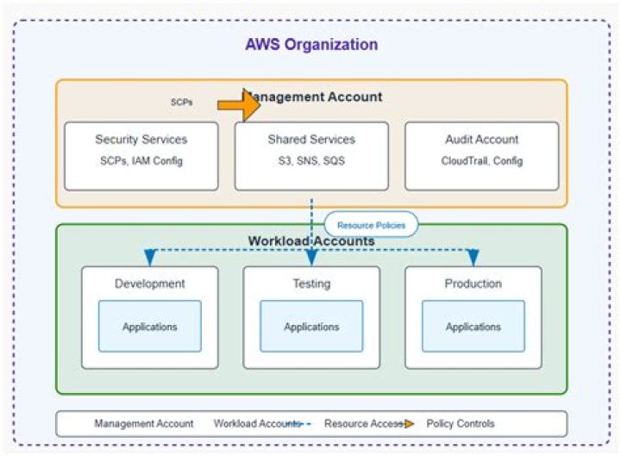Click Management Account legend entry

tap(144, 423)
